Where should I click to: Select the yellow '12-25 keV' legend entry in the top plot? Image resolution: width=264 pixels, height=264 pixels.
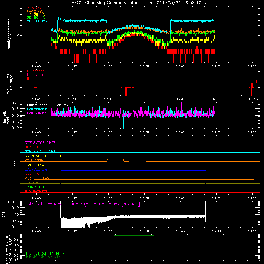pos(36,15)
